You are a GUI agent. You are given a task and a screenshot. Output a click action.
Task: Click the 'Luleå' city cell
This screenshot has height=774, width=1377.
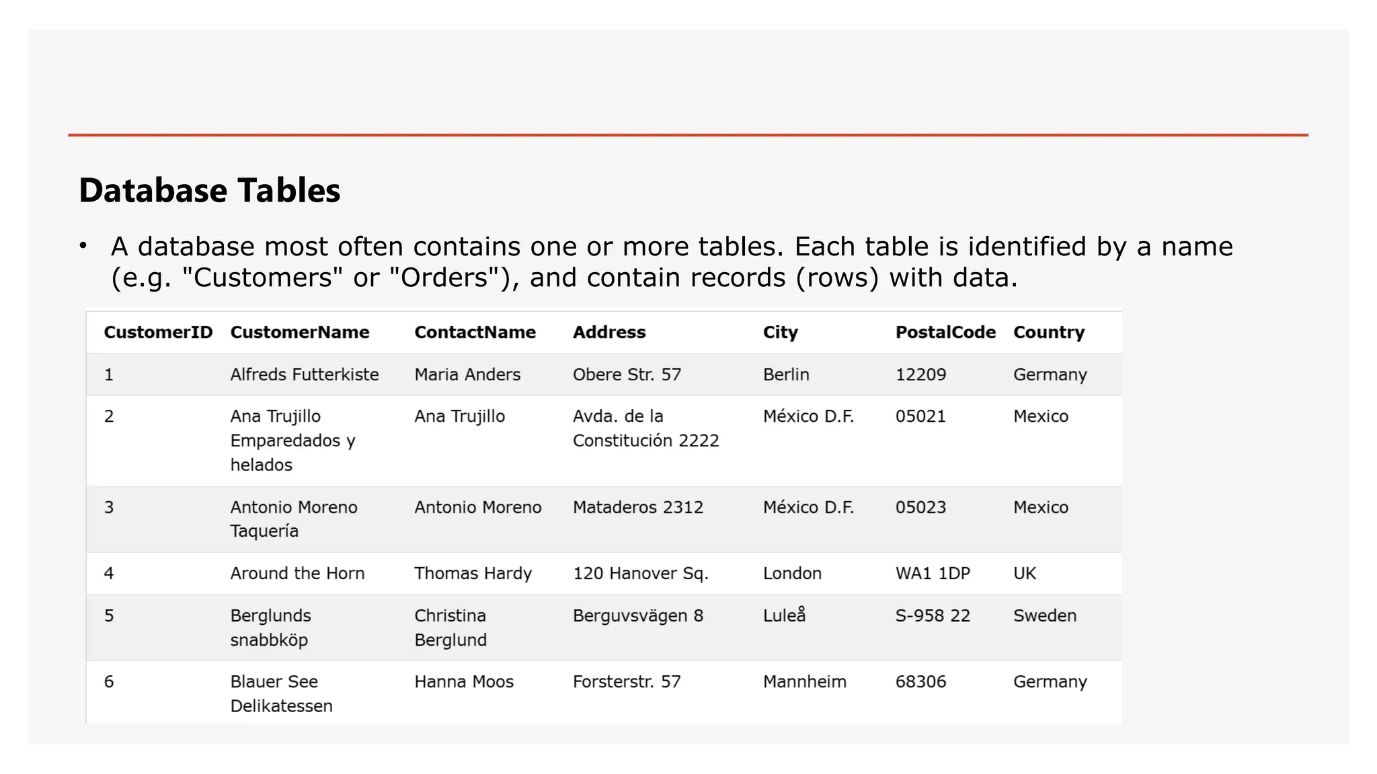tap(784, 615)
